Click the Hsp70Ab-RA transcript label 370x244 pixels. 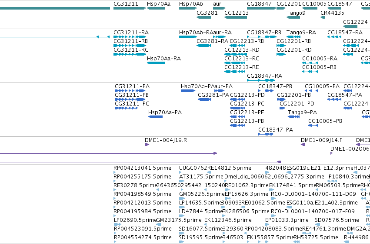(x=196, y=33)
